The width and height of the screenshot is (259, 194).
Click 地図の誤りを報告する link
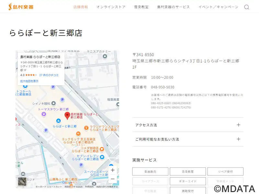tap(107, 187)
